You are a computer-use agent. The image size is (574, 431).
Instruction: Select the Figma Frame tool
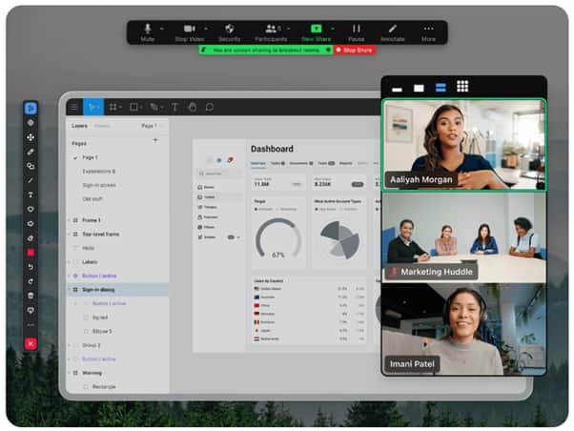(113, 107)
